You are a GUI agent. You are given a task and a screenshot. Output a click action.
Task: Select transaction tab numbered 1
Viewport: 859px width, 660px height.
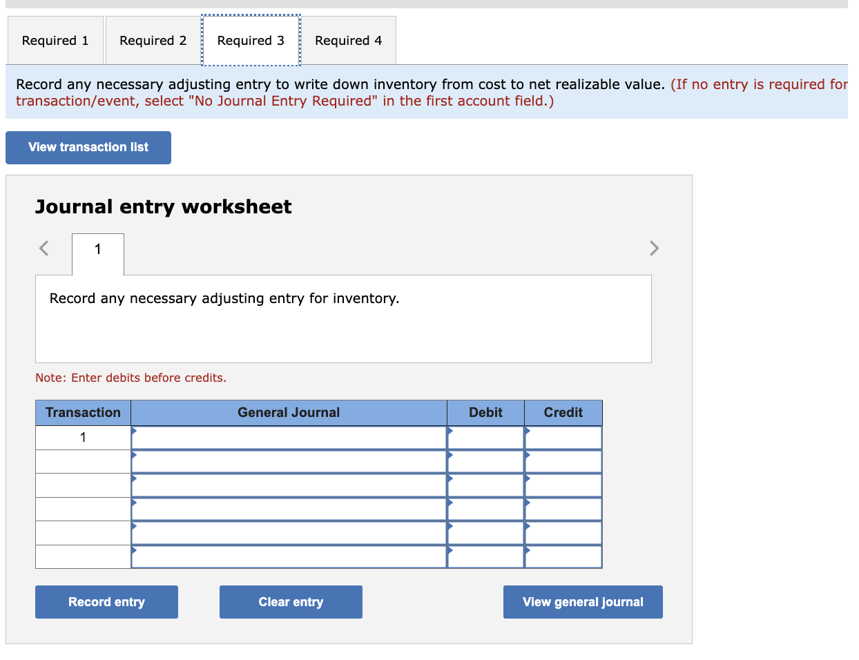click(97, 249)
